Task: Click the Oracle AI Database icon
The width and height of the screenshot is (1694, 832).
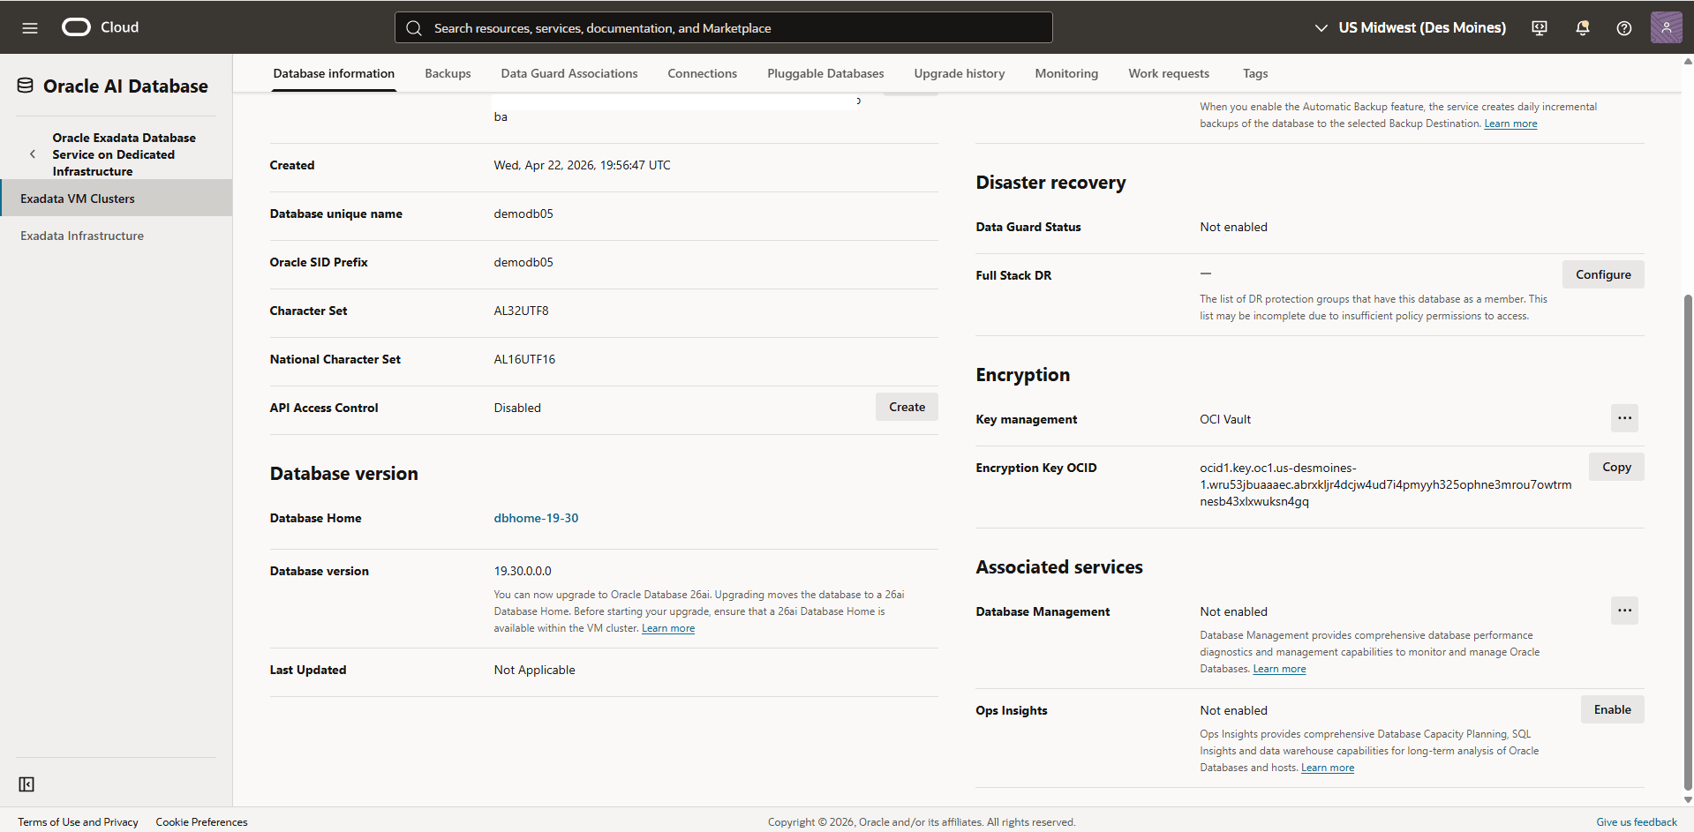Action: (26, 86)
